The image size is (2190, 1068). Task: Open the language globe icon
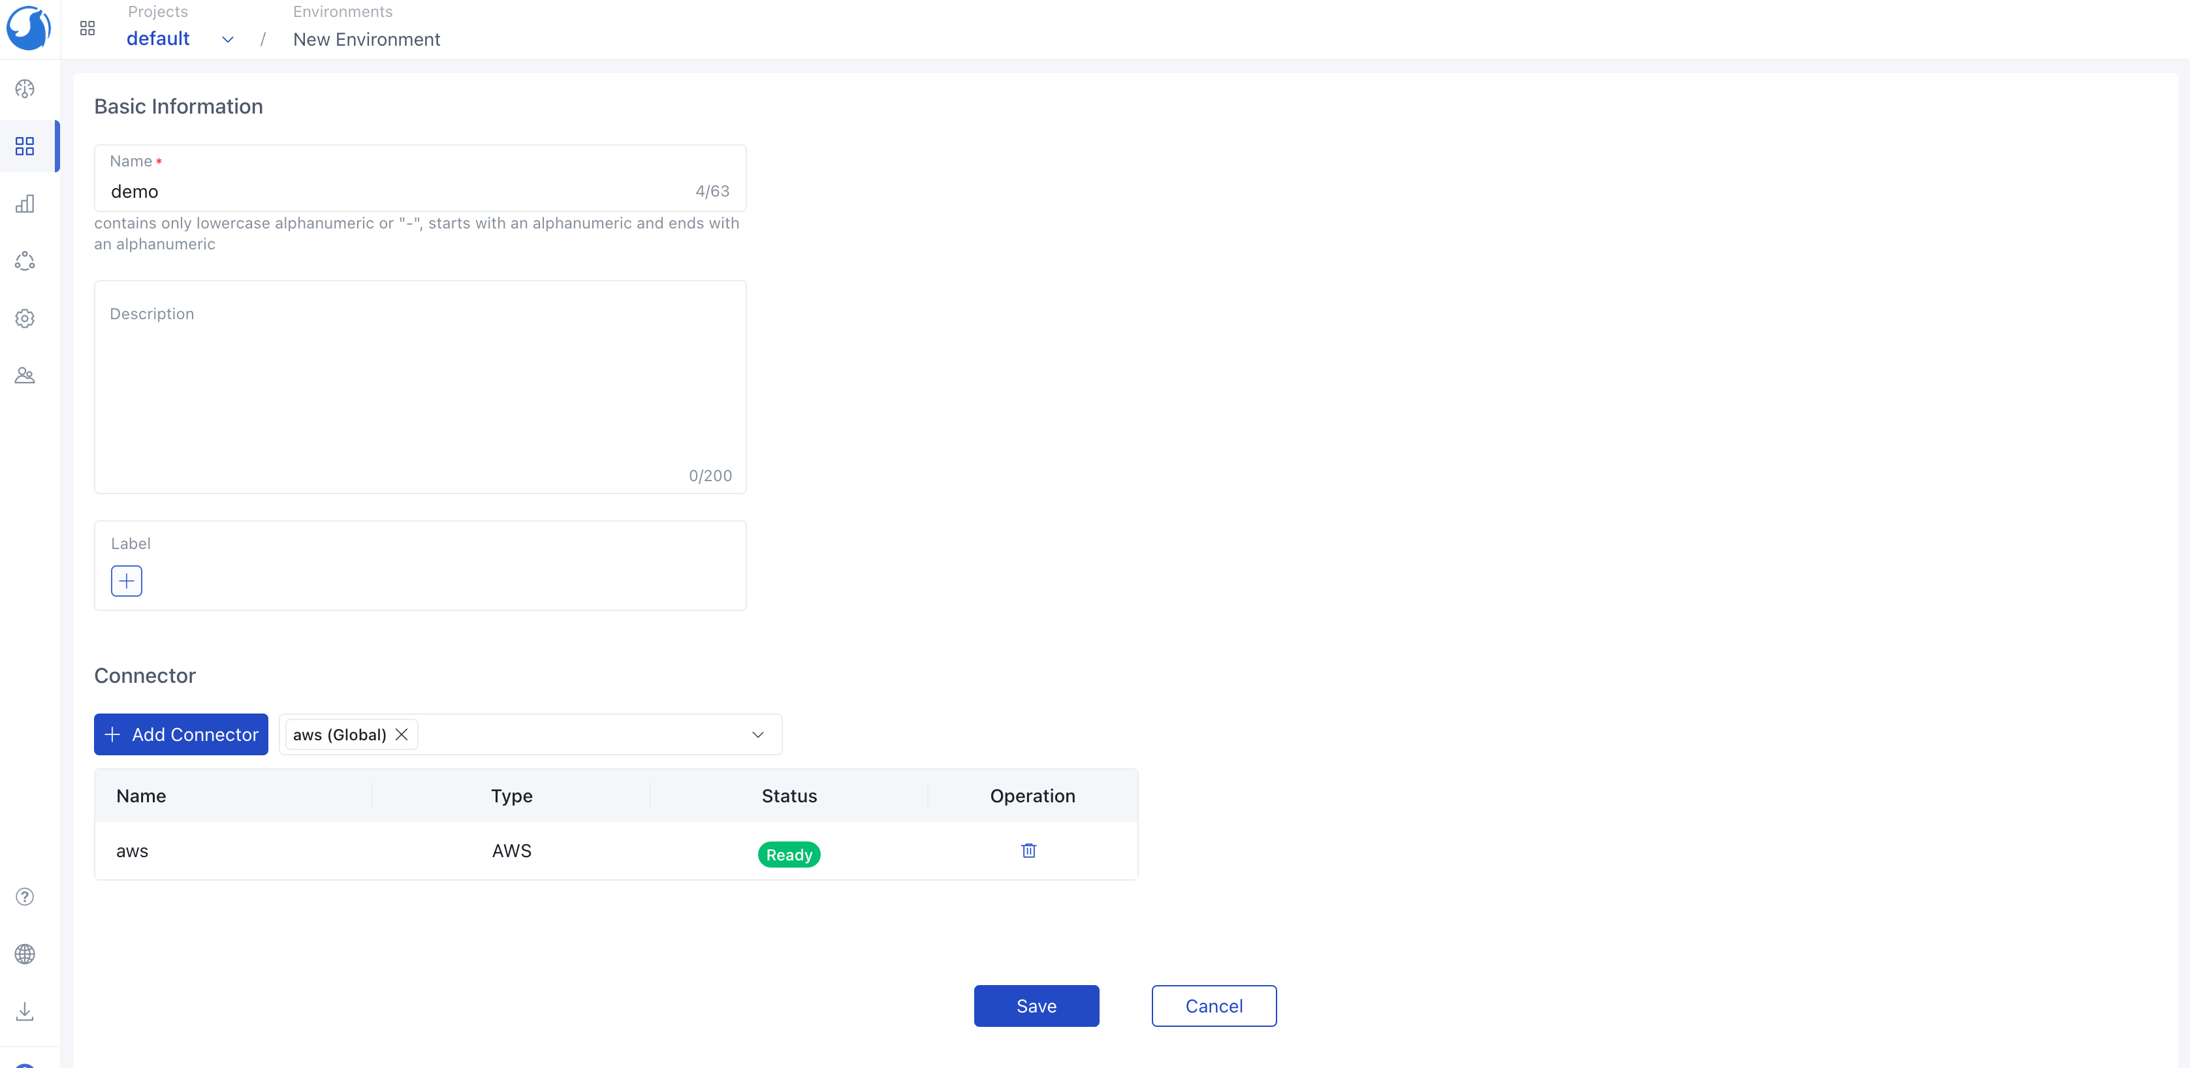coord(25,954)
